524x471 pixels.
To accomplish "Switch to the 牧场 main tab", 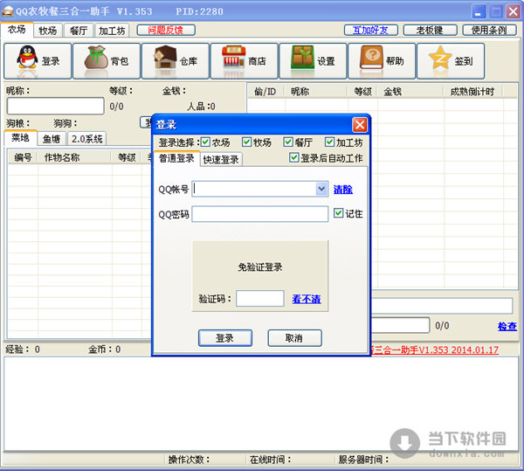I will click(x=48, y=31).
